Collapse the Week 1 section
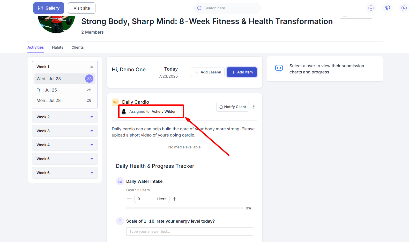409x242 pixels. pyautogui.click(x=92, y=67)
